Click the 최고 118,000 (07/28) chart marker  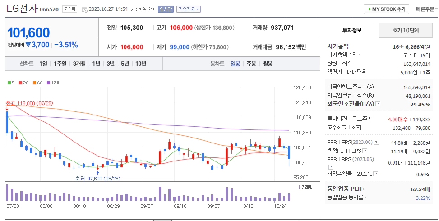(x=29, y=103)
